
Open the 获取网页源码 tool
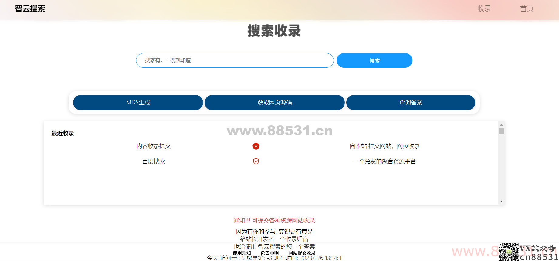(x=275, y=103)
